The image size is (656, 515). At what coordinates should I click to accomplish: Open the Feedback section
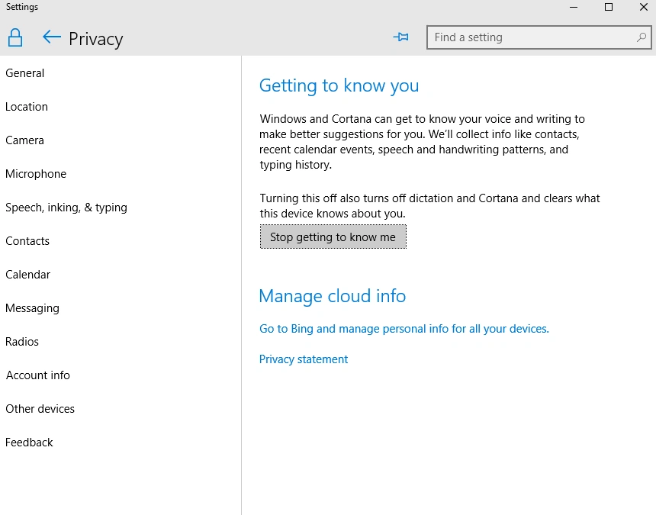click(29, 443)
